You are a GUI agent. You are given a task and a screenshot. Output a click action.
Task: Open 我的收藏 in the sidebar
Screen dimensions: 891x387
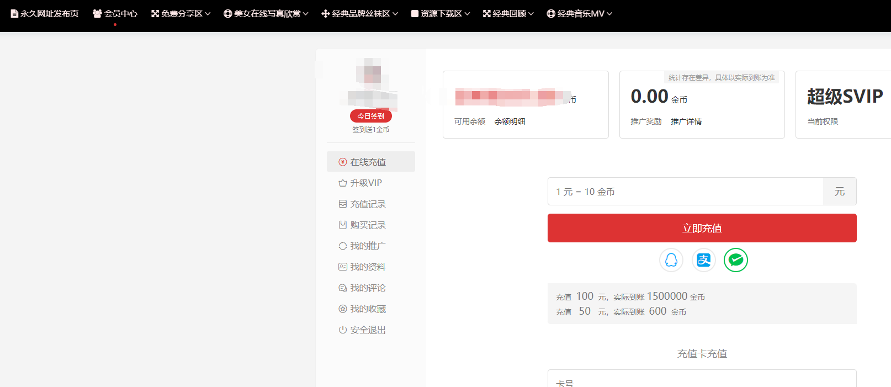coord(371,309)
